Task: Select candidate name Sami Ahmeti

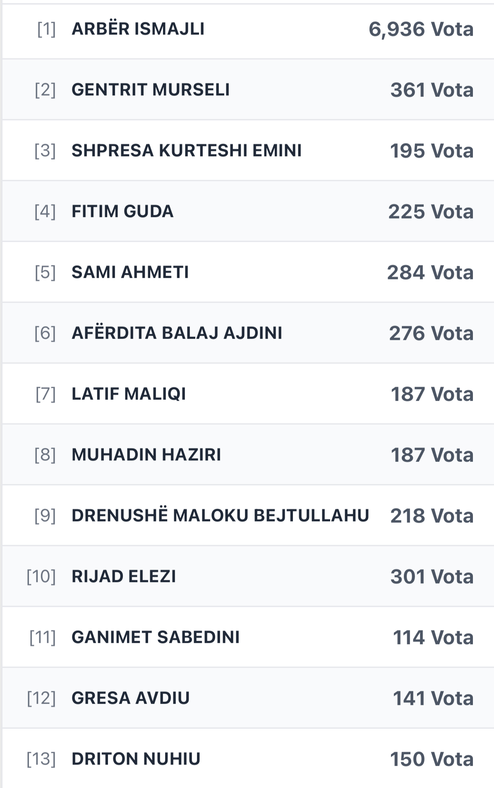Action: 130,272
